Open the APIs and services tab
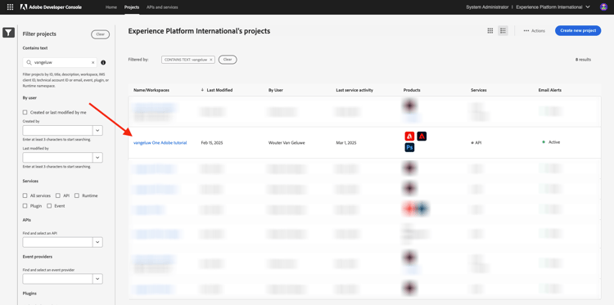 [162, 7]
